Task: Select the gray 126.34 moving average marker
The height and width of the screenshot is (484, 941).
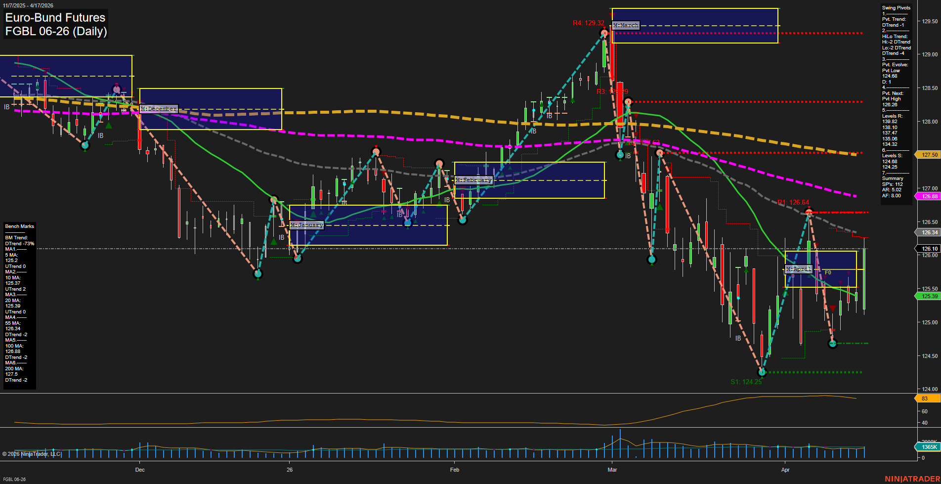Action: [x=929, y=232]
